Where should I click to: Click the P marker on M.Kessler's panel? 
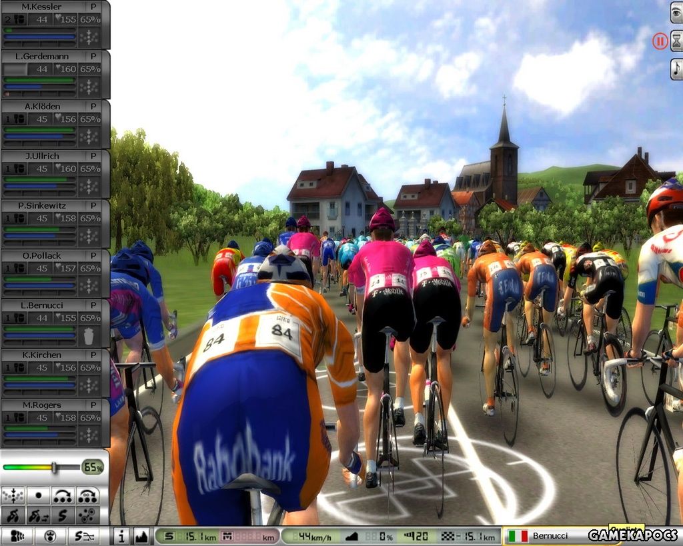[x=93, y=7]
